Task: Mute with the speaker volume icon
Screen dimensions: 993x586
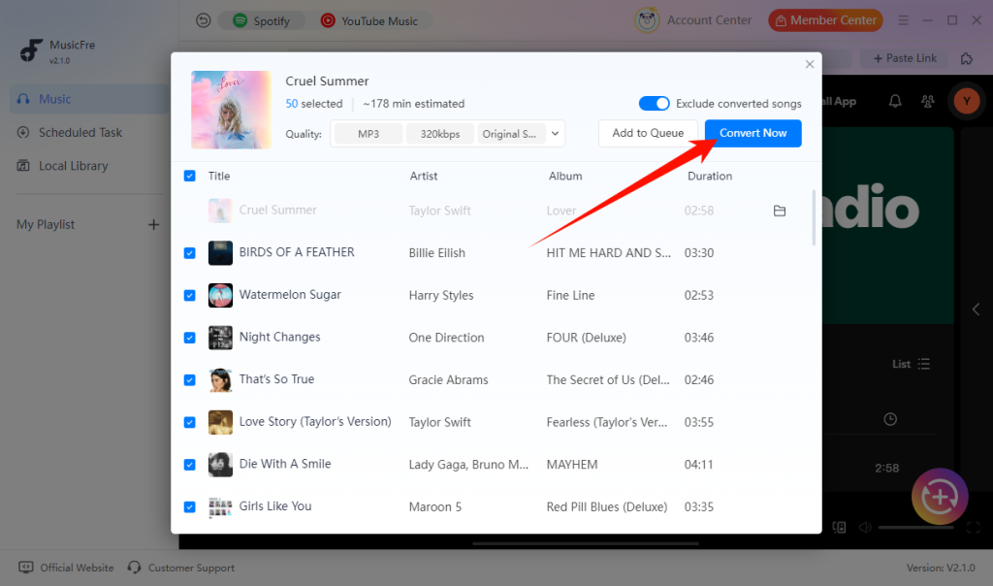Action: pos(864,527)
